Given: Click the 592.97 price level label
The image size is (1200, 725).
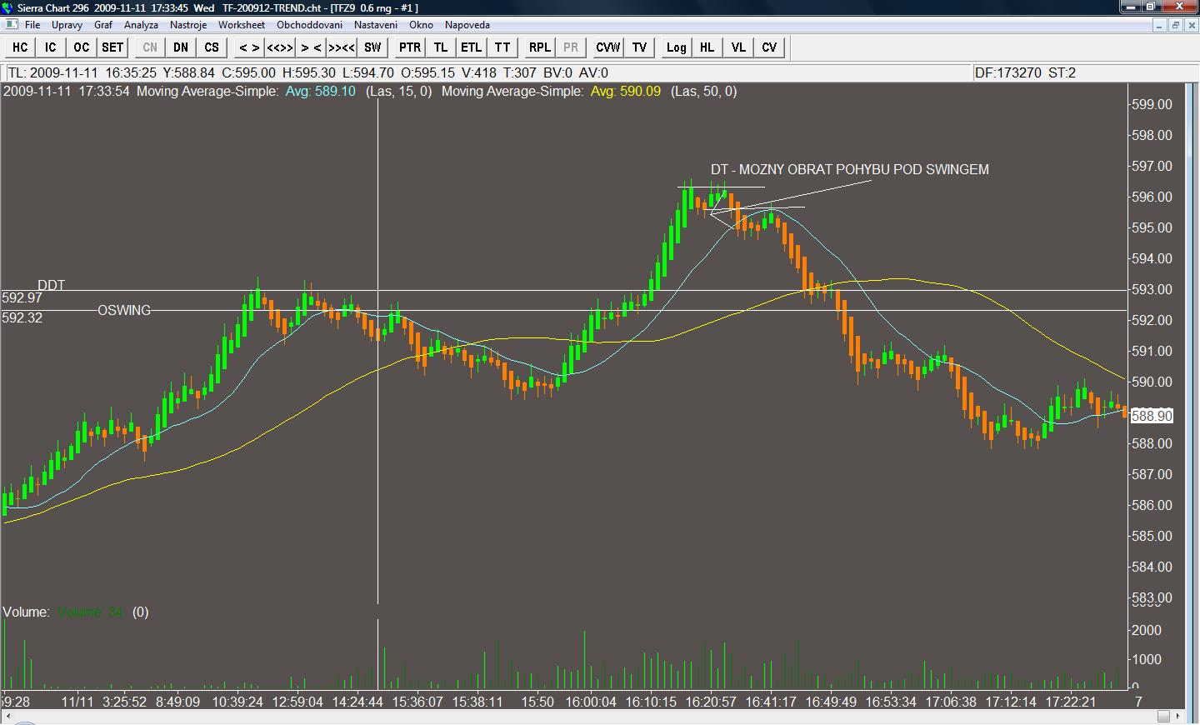Looking at the screenshot, I should [22, 297].
